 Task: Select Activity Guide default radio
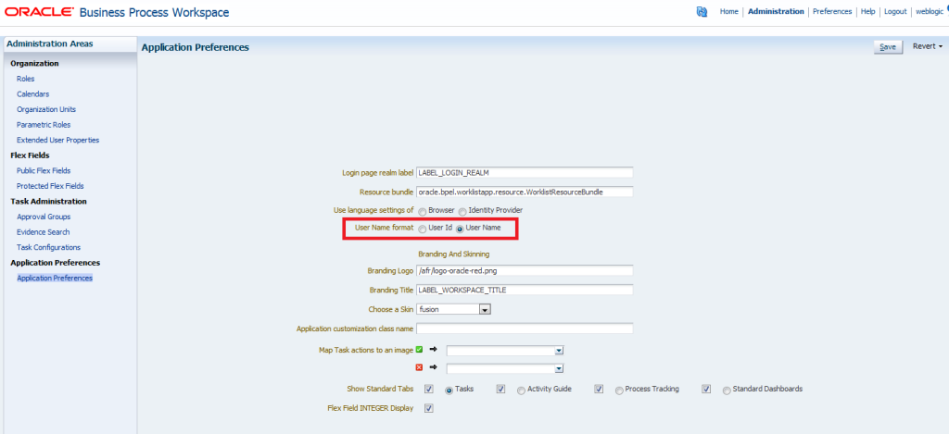pyautogui.click(x=521, y=391)
